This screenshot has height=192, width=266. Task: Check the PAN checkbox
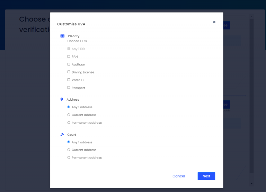[x=69, y=56]
